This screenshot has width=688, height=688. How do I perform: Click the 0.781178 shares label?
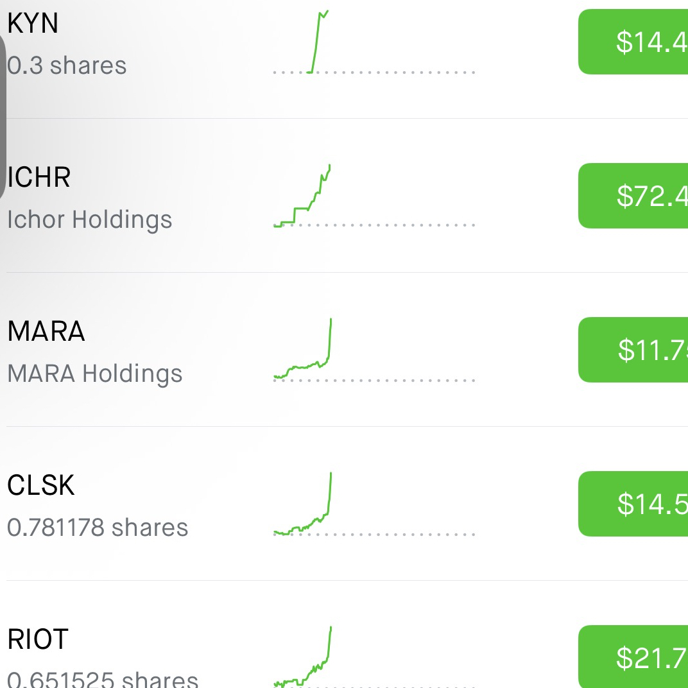coord(98,528)
